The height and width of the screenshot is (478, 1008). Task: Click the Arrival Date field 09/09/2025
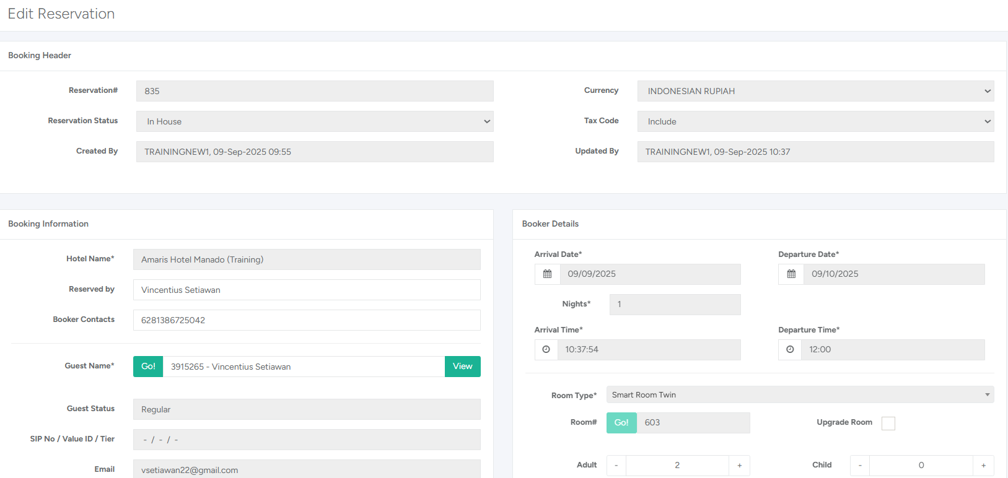(649, 274)
